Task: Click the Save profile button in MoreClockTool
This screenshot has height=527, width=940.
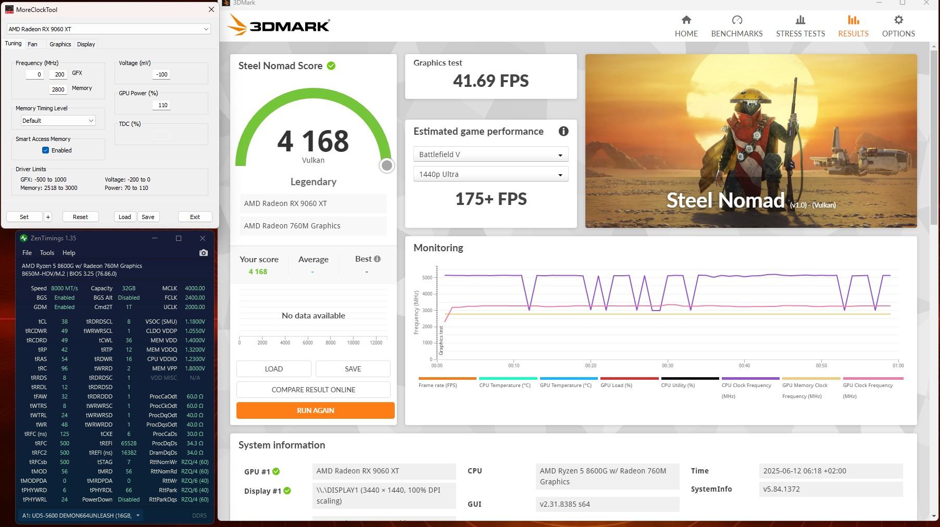Action: pos(148,217)
